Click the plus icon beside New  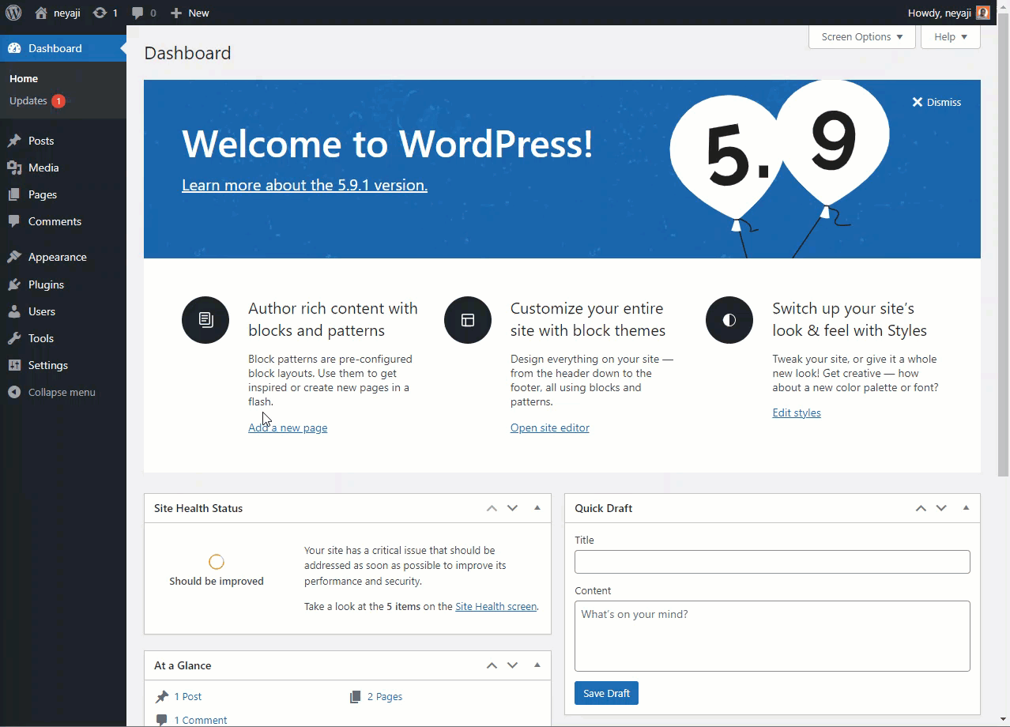pyautogui.click(x=176, y=13)
